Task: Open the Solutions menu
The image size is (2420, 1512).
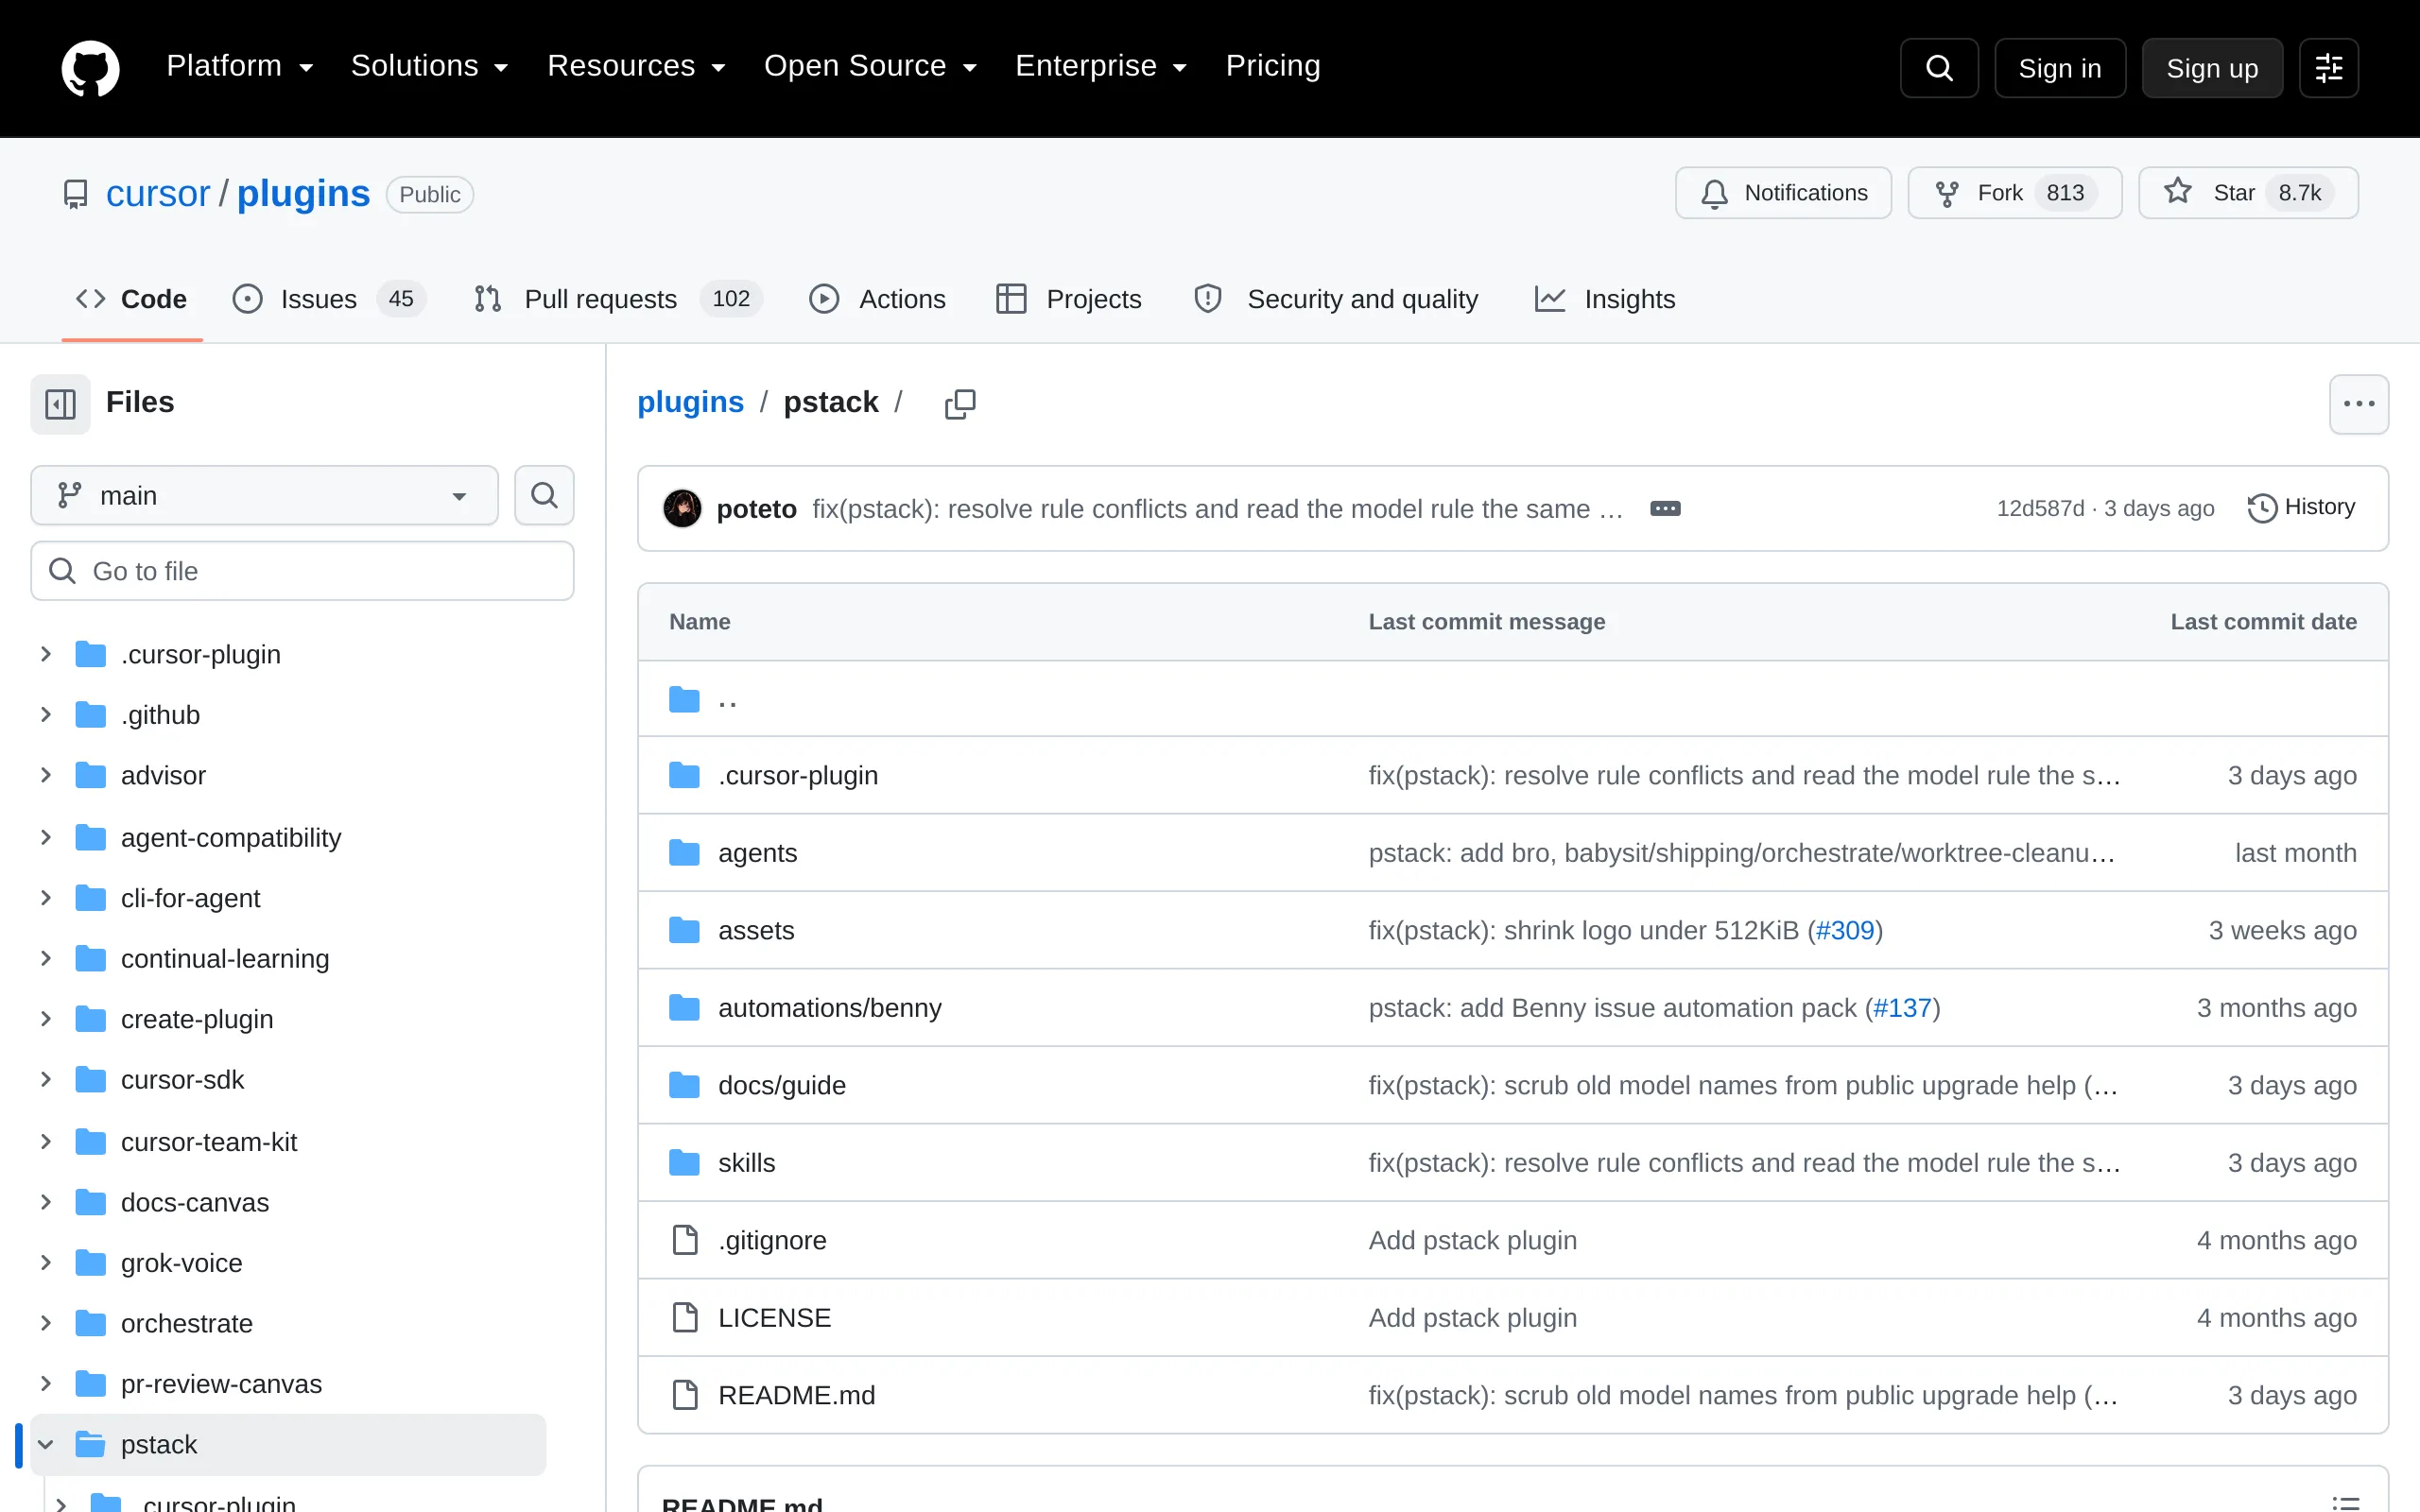Action: coord(430,66)
